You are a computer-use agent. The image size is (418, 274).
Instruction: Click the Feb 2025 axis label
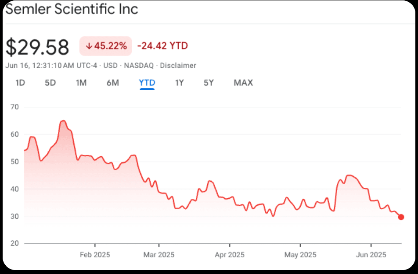click(95, 255)
